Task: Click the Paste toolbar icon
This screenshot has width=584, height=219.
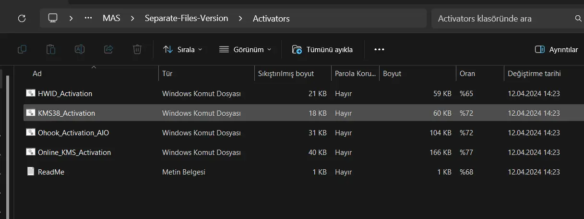Action: pos(51,49)
